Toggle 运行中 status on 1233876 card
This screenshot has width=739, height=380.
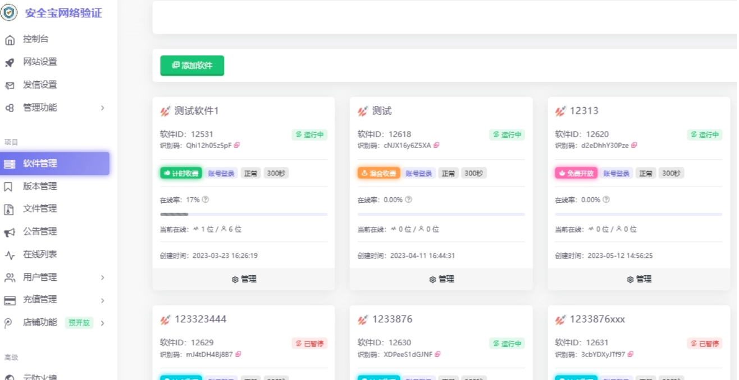(x=507, y=344)
